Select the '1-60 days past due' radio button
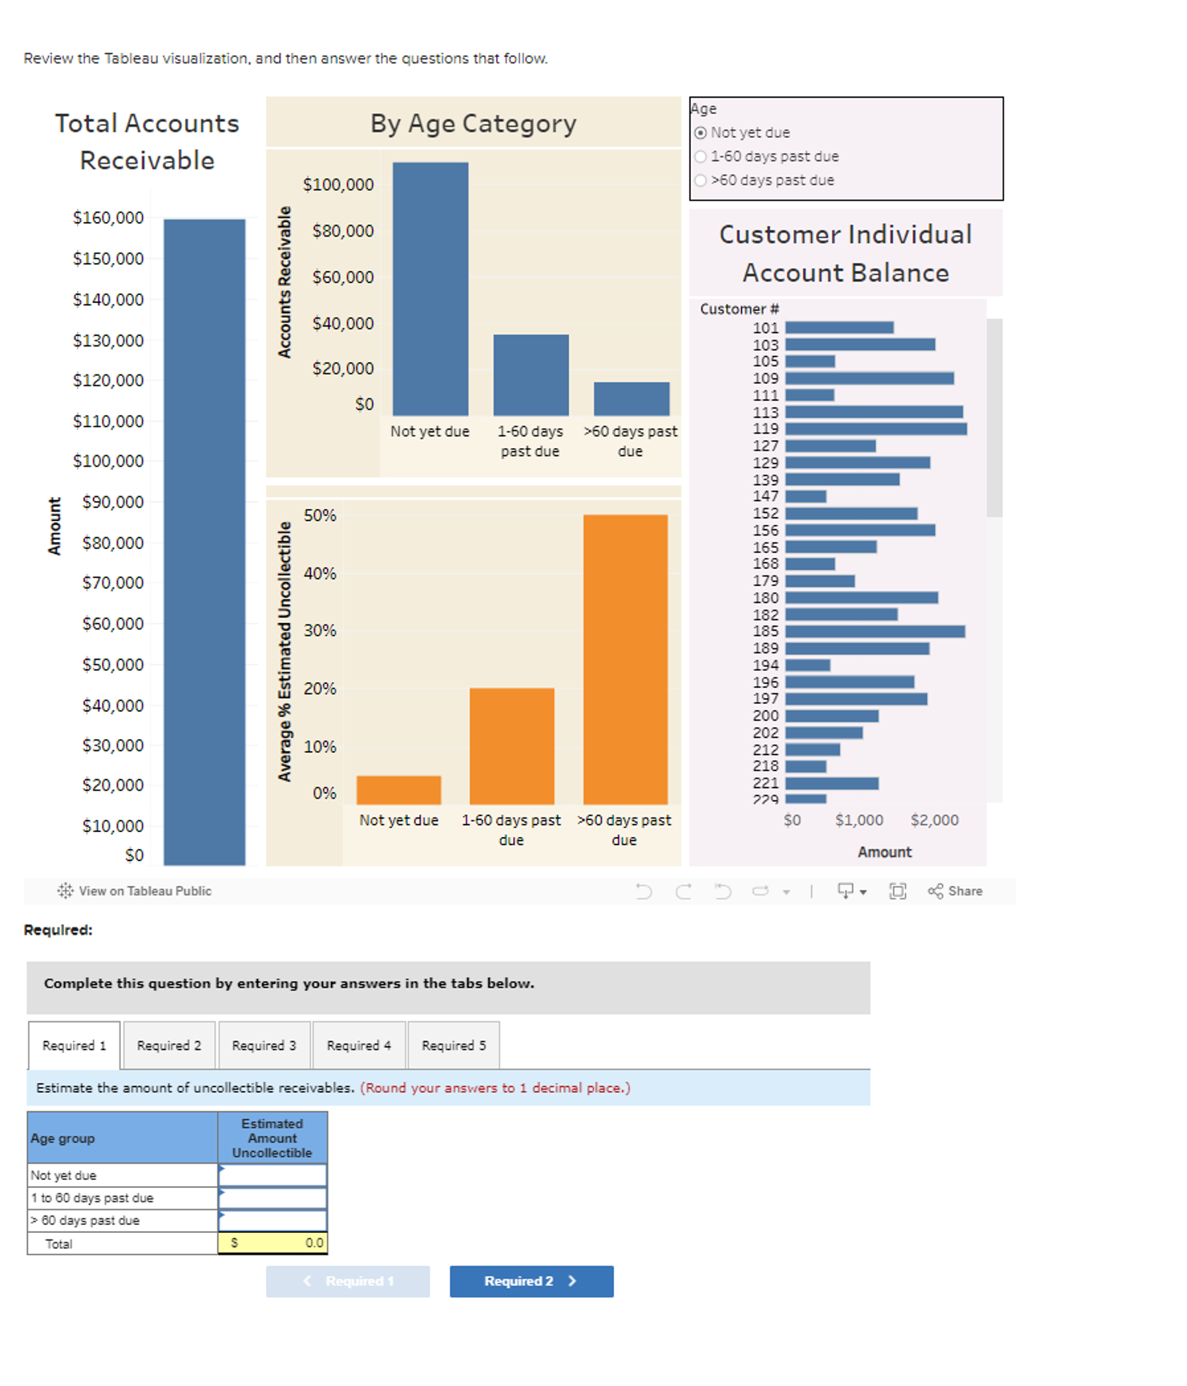This screenshot has width=1187, height=1386. (700, 157)
